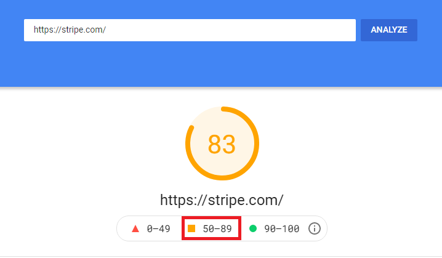Click legend gap between 90–100 and info icon
Image resolution: width=442 pixels, height=258 pixels.
[x=303, y=228]
